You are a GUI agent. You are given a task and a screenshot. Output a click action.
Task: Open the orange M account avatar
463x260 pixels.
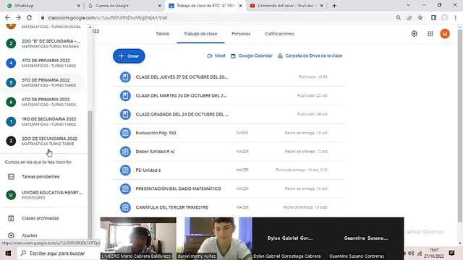(x=445, y=34)
